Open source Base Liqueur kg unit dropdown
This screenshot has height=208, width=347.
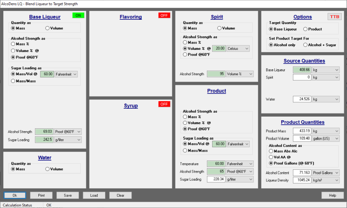pos(326,70)
